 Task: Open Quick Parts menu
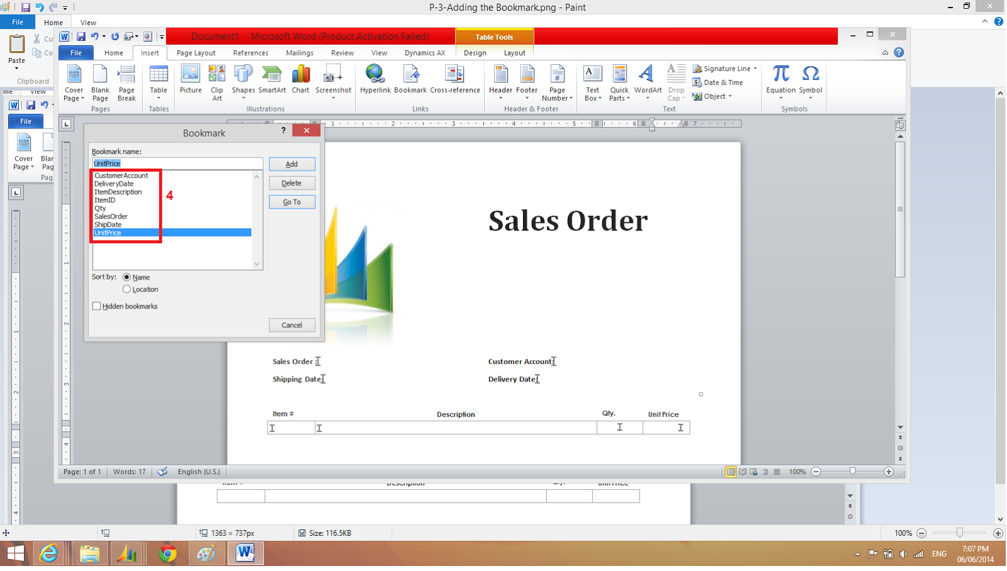click(619, 82)
